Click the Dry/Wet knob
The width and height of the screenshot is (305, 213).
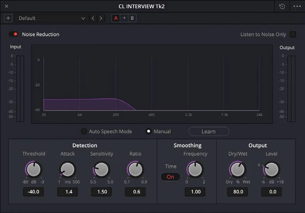pos(237,169)
